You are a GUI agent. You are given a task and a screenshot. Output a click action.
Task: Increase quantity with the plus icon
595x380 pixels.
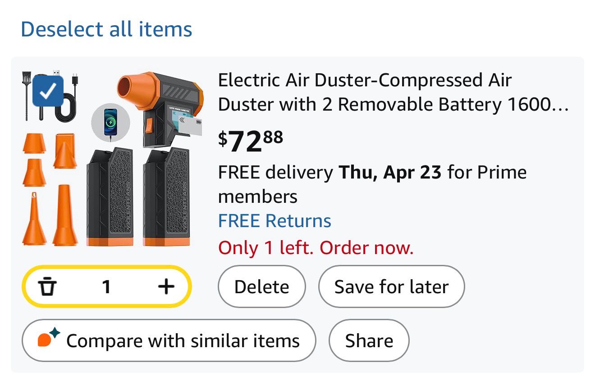coord(166,286)
